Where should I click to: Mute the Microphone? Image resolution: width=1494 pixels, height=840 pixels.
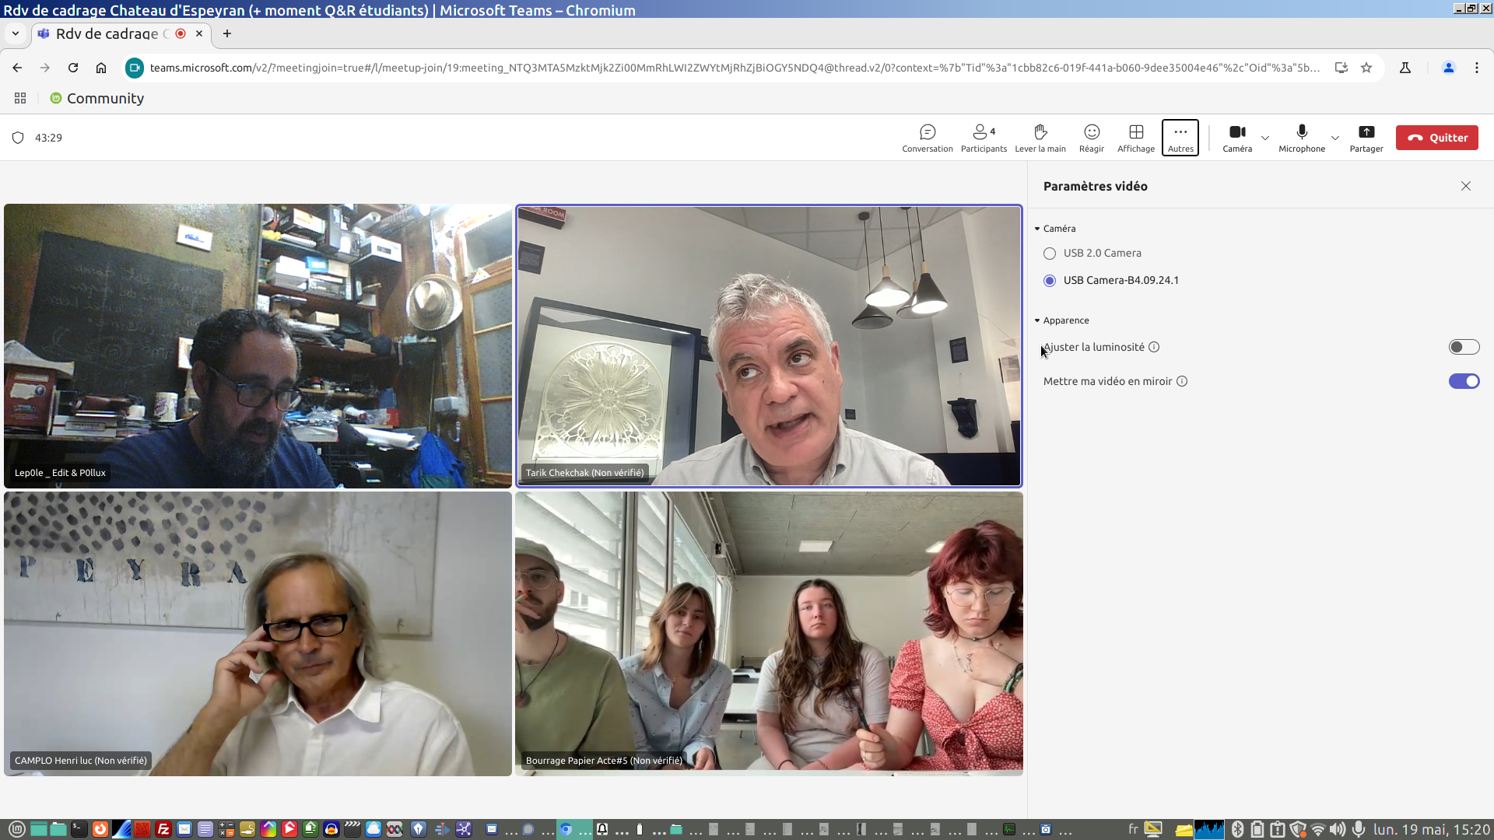click(x=1301, y=138)
